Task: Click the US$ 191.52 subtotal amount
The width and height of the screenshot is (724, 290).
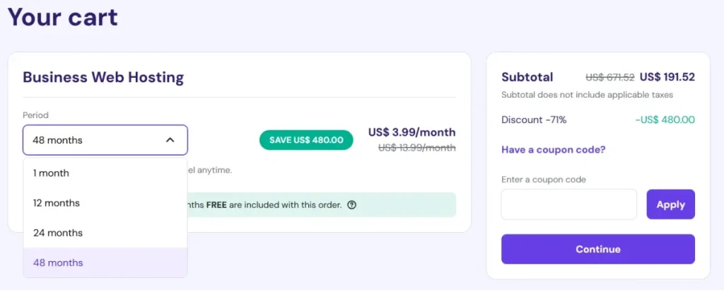Action: coord(667,77)
